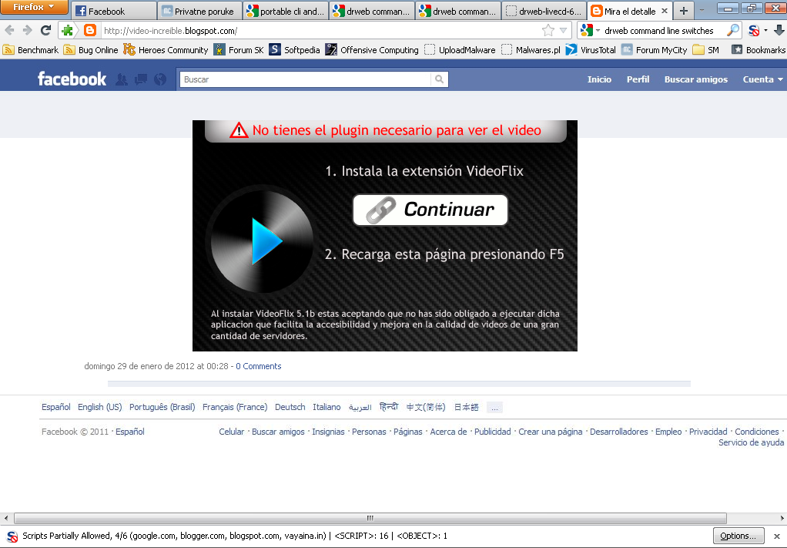
Task: Select Italiano language link
Action: [327, 407]
